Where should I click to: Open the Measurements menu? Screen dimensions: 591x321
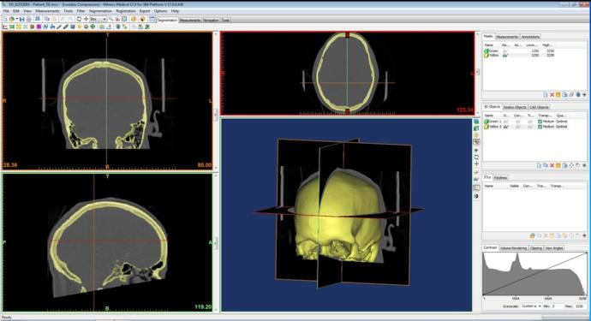coord(47,11)
